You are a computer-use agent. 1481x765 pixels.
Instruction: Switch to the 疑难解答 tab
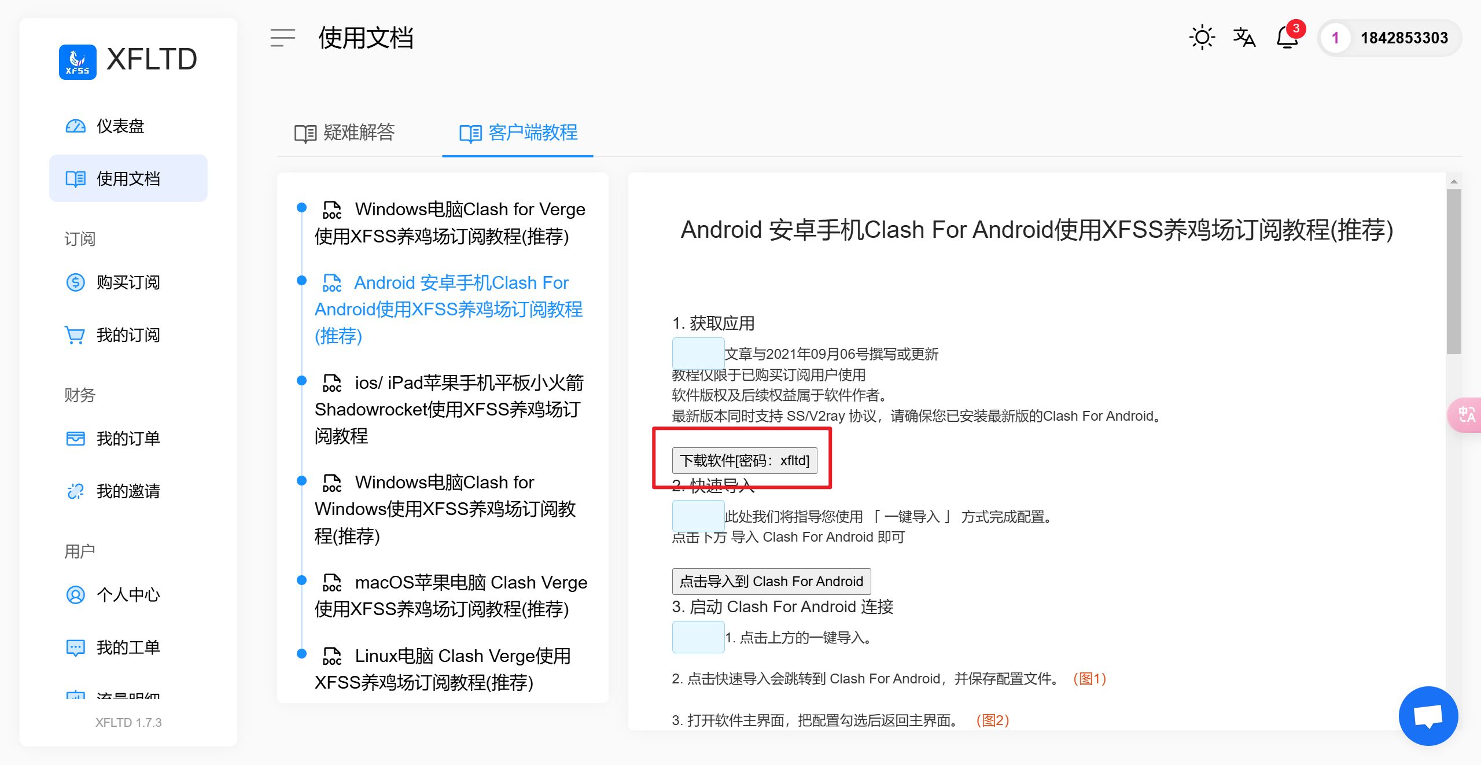(344, 133)
